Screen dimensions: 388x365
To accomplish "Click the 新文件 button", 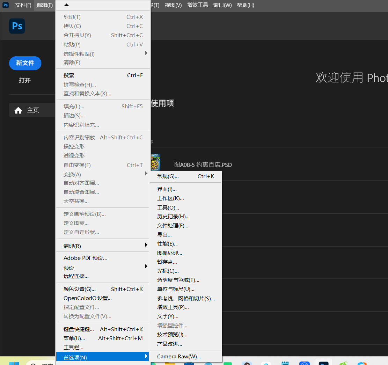I will (25, 63).
